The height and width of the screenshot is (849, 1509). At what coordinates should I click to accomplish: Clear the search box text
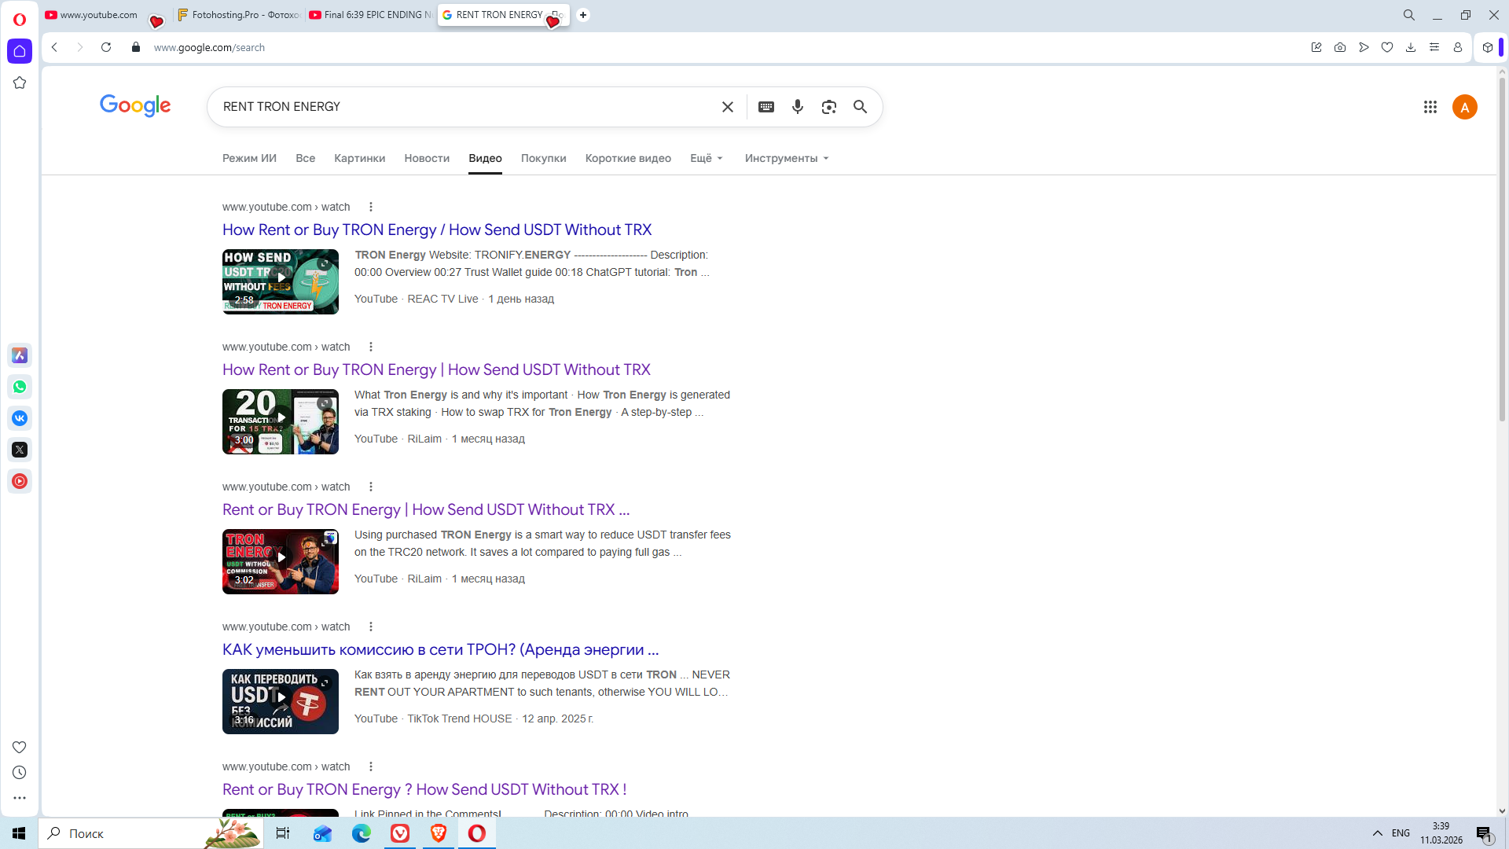[x=727, y=107]
